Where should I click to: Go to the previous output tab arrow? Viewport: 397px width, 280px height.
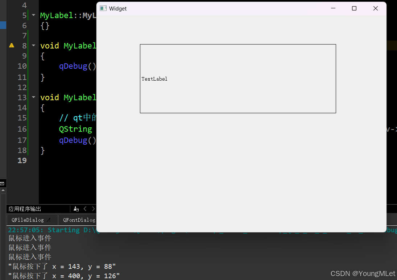pyautogui.click(x=85, y=209)
